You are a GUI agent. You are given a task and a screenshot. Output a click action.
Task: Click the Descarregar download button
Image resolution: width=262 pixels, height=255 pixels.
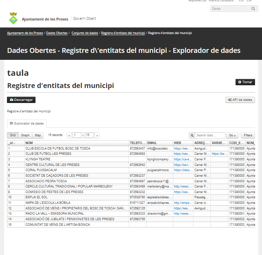[21, 100]
